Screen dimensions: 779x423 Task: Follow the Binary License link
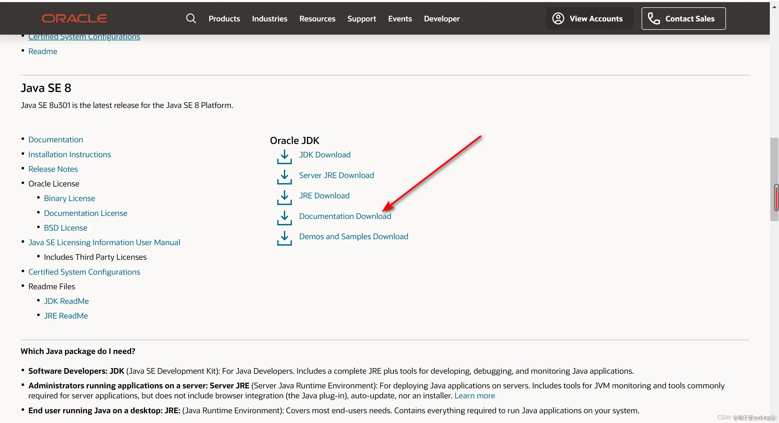(69, 198)
